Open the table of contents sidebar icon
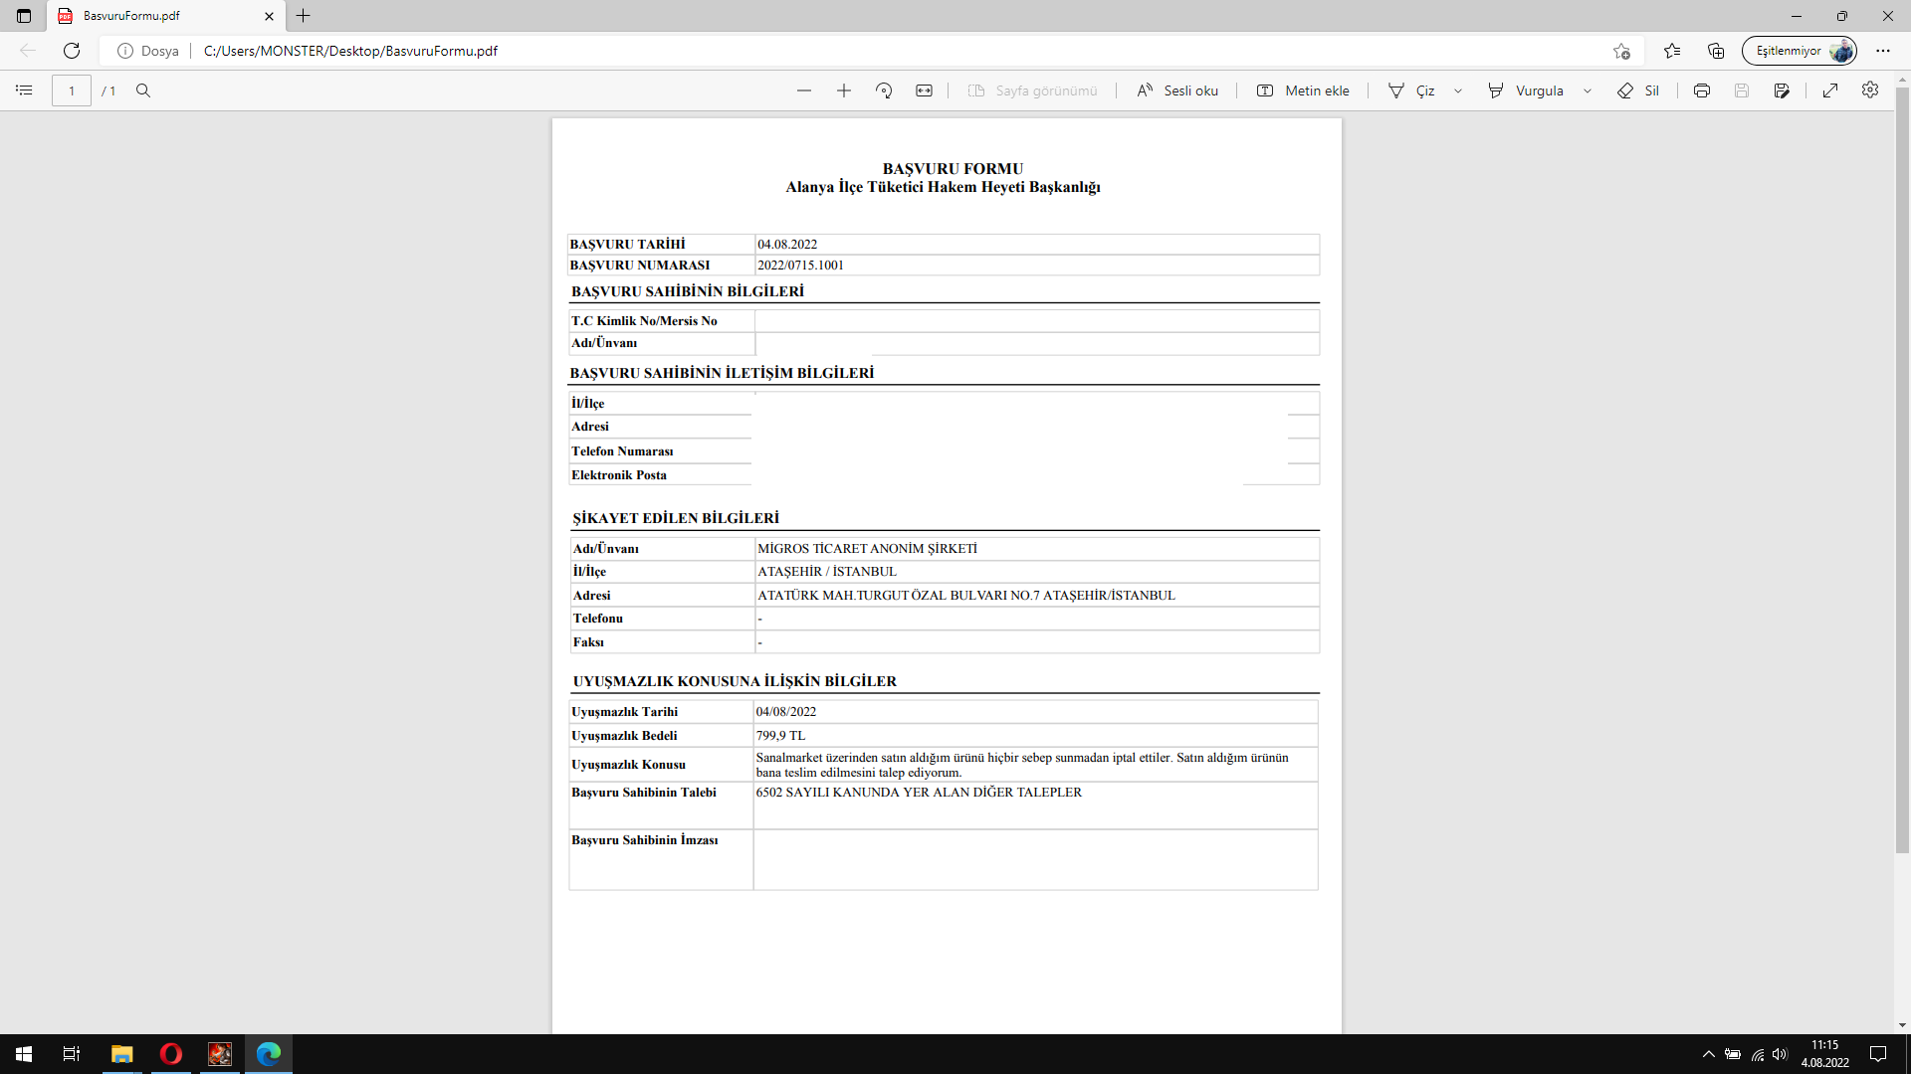 point(24,90)
